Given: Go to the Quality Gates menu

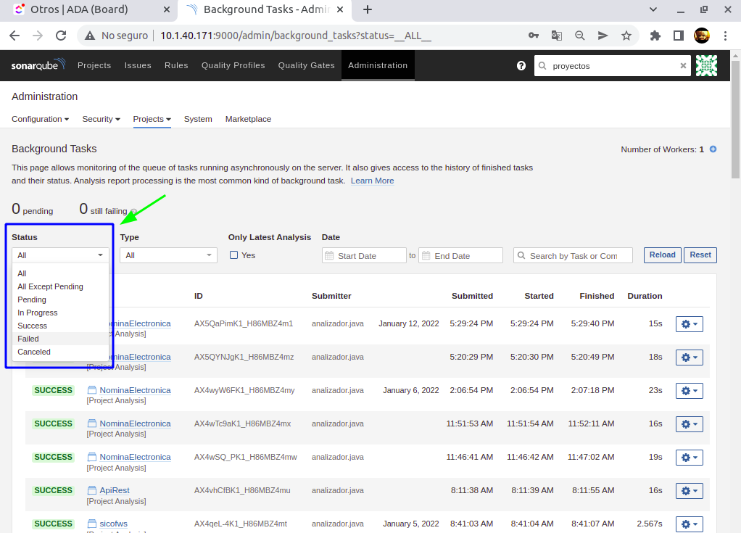Looking at the screenshot, I should (306, 65).
